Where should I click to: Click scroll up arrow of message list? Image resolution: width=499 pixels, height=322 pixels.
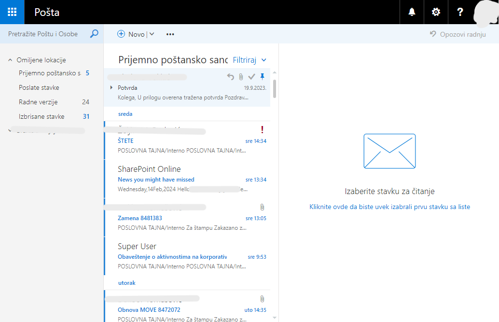[x=274, y=73]
